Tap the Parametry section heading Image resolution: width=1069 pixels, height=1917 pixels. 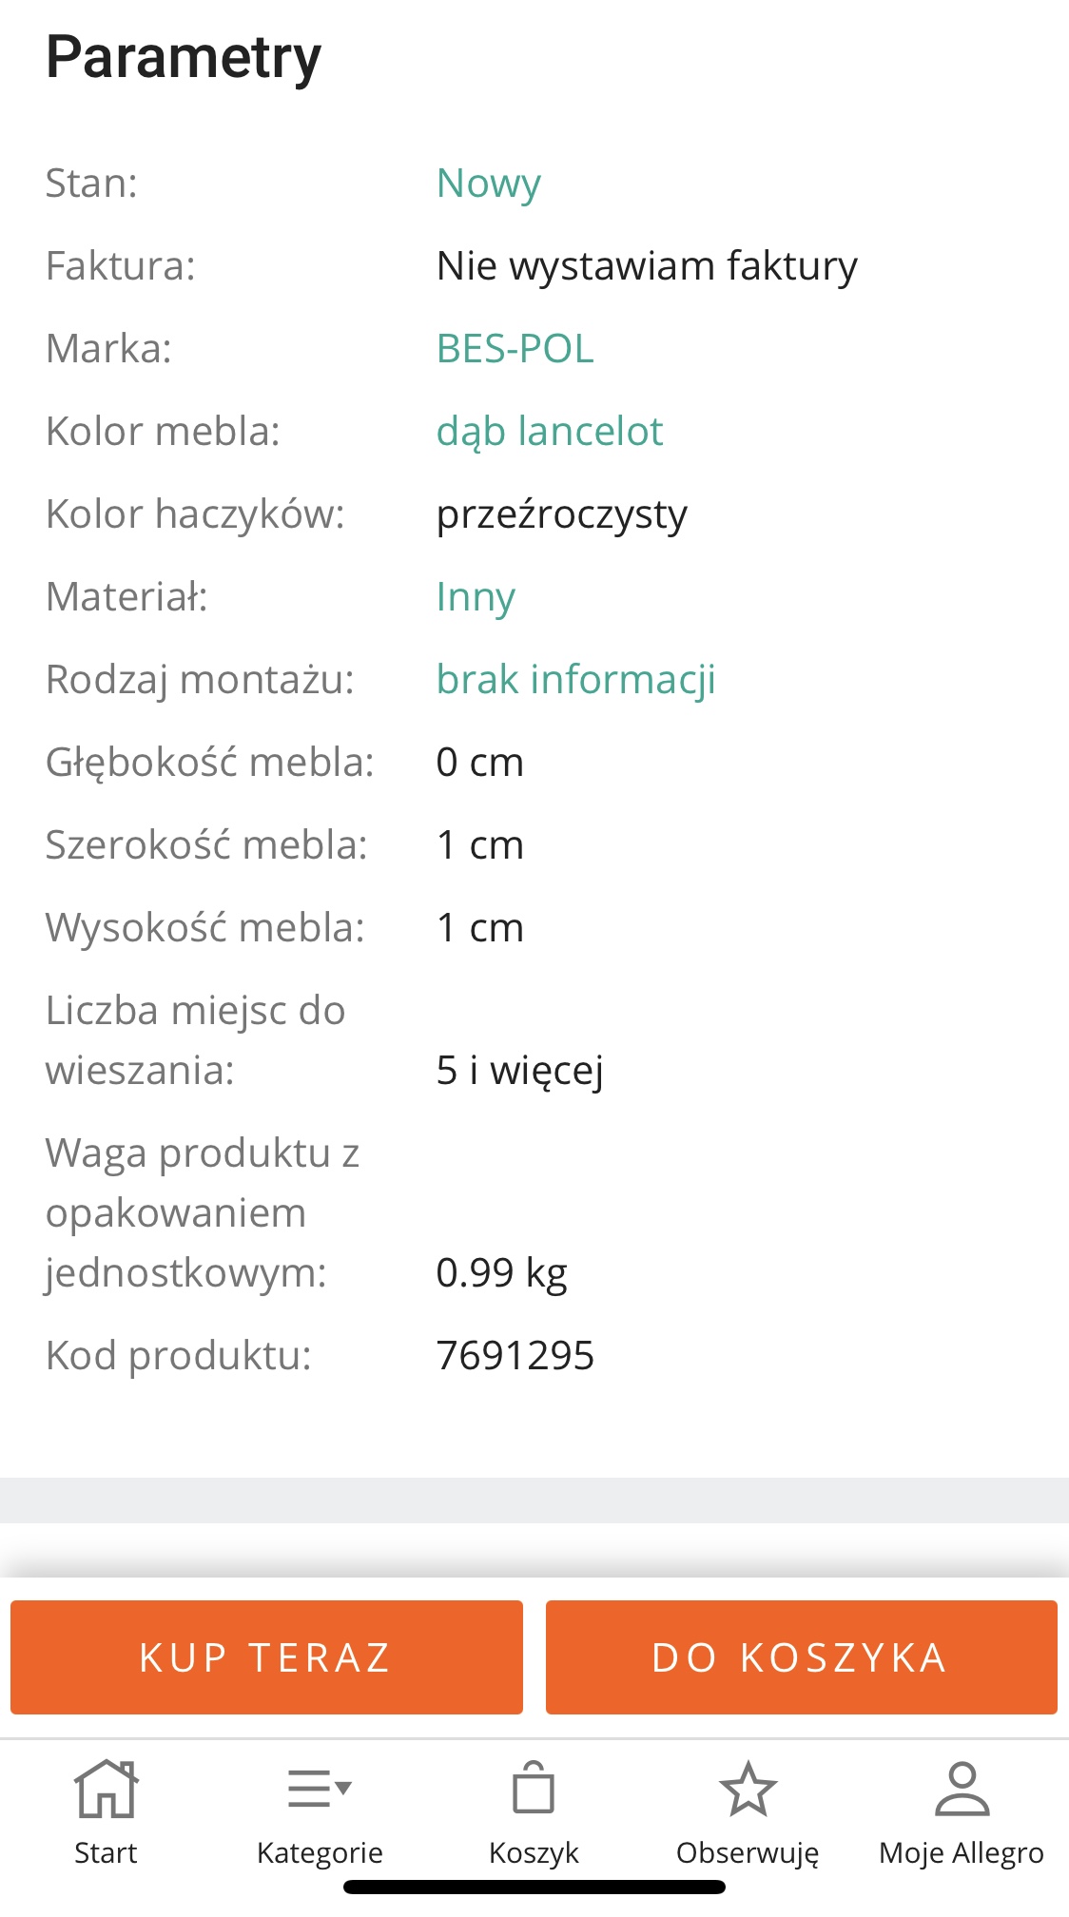tap(184, 57)
